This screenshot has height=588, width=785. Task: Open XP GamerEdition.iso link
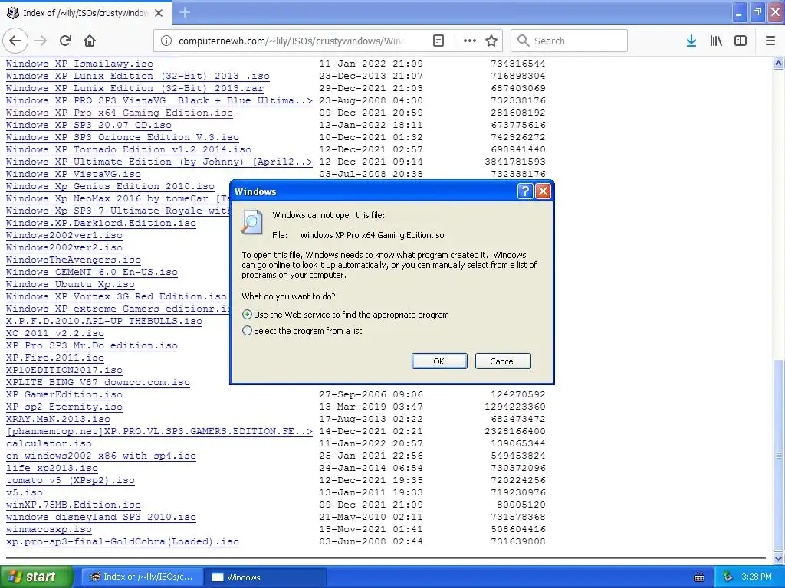pos(64,394)
